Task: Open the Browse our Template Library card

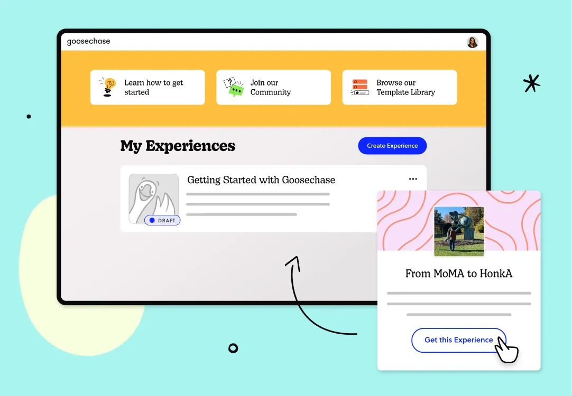Action: [400, 88]
